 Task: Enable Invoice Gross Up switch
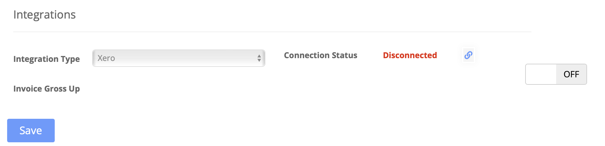pyautogui.click(x=556, y=74)
